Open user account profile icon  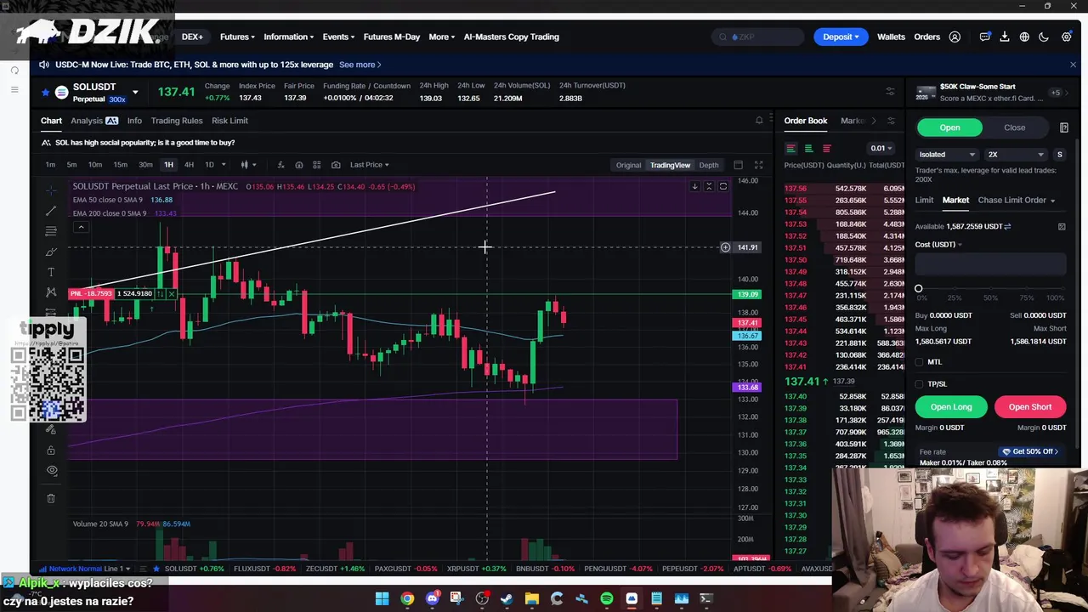[955, 37]
